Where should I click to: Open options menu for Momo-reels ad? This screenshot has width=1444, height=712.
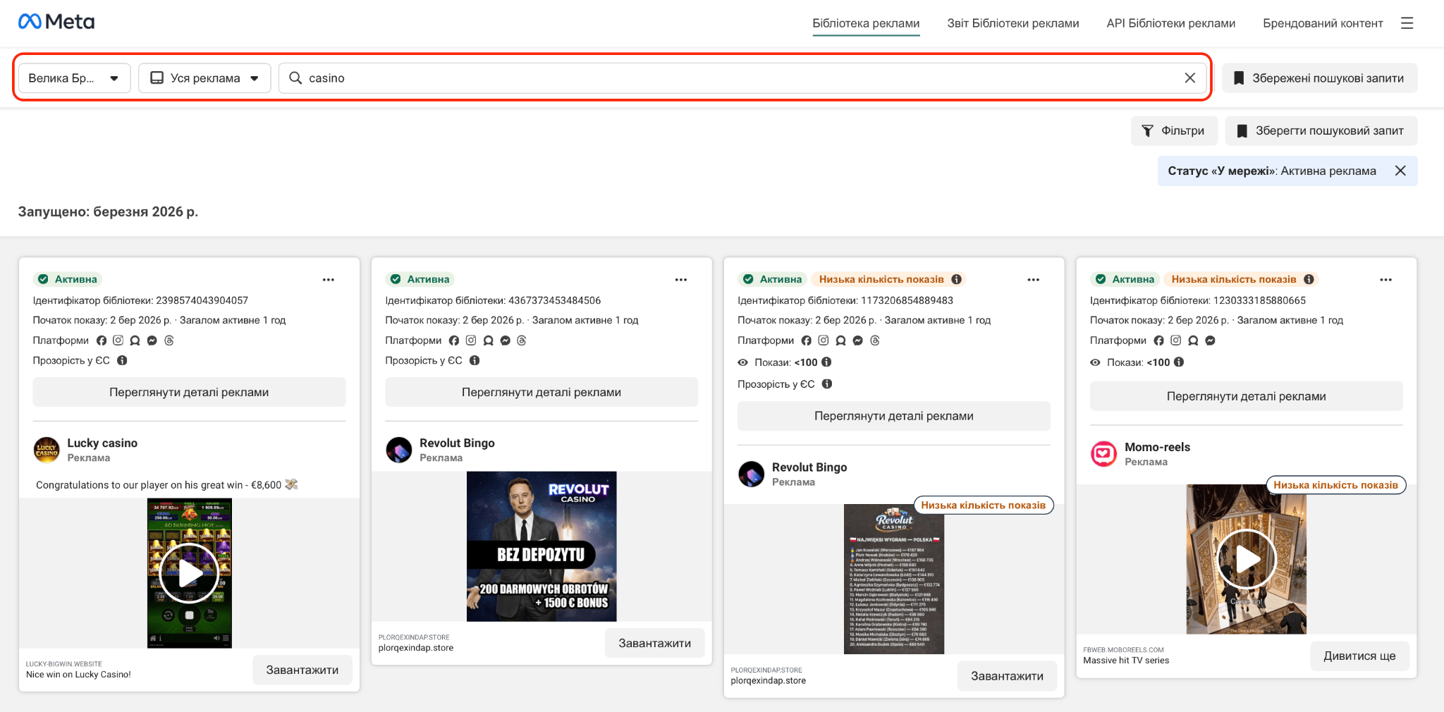click(x=1386, y=280)
